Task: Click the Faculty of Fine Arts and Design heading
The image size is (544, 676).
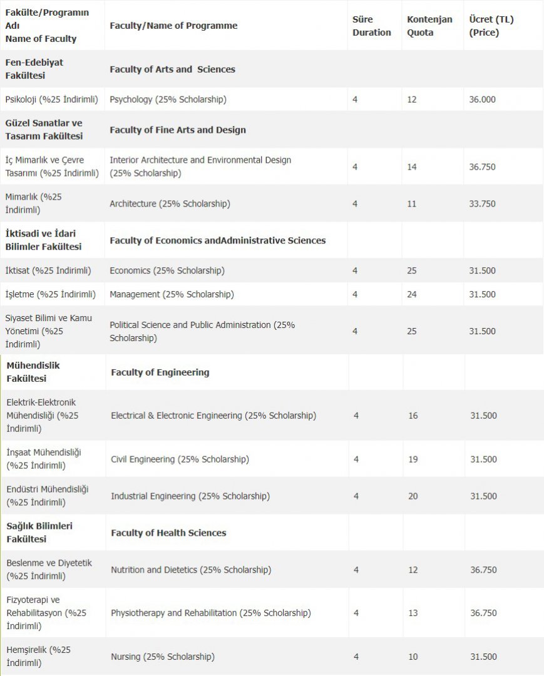Action: 178,130
